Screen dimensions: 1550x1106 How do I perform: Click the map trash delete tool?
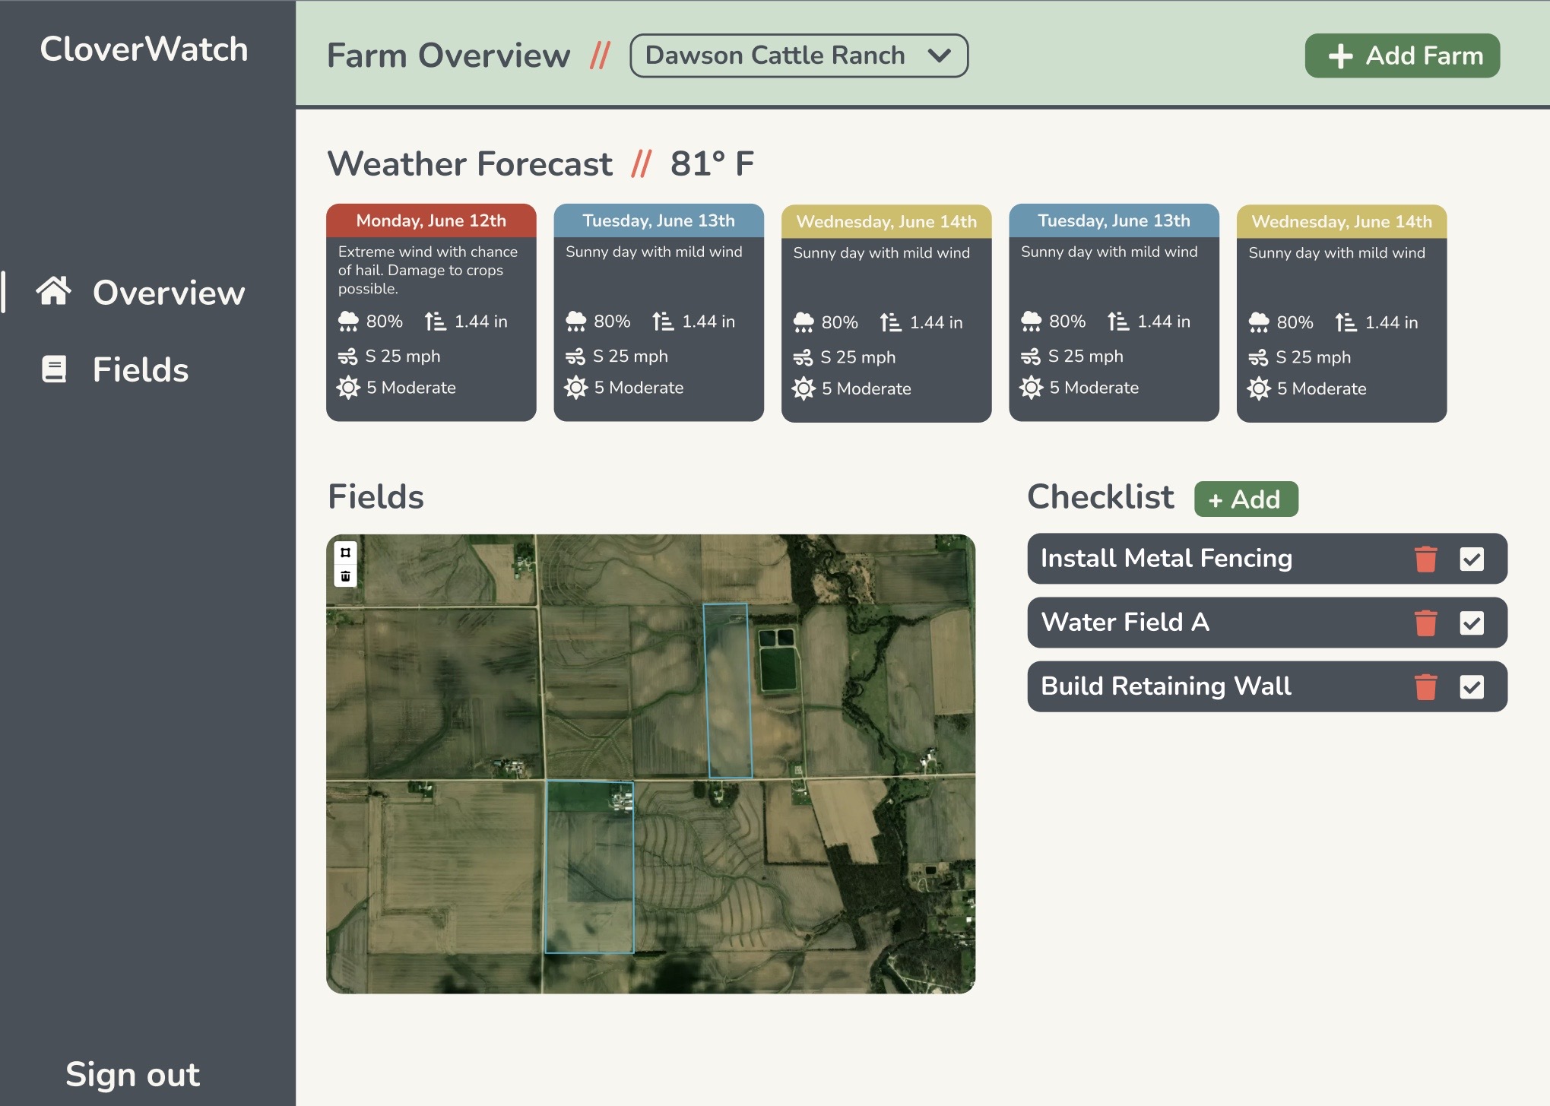coord(345,576)
